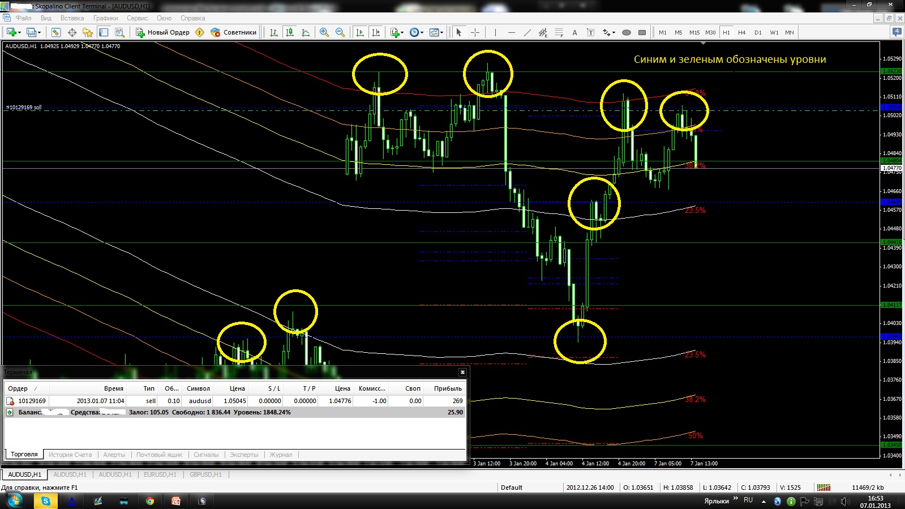905x509 pixels.
Task: Select order 10129169 row
Action: tap(235, 401)
